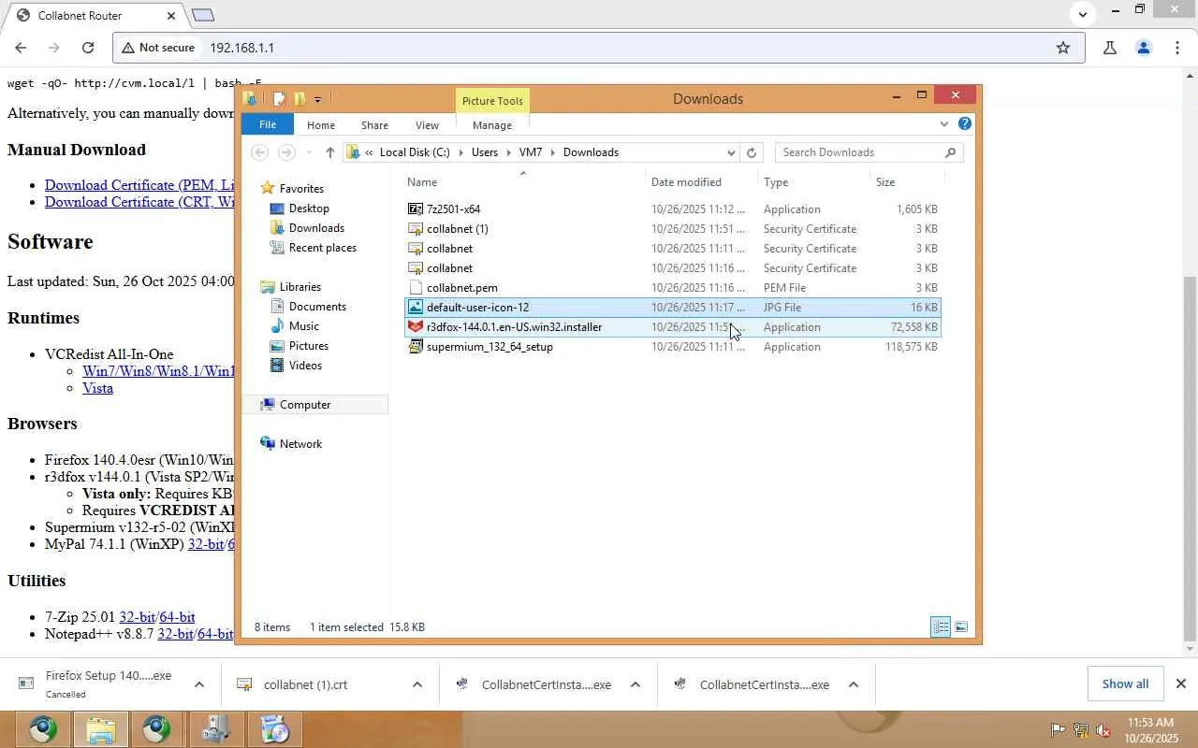Open the browser profile avatar
1198x748 pixels.
(x=1143, y=48)
